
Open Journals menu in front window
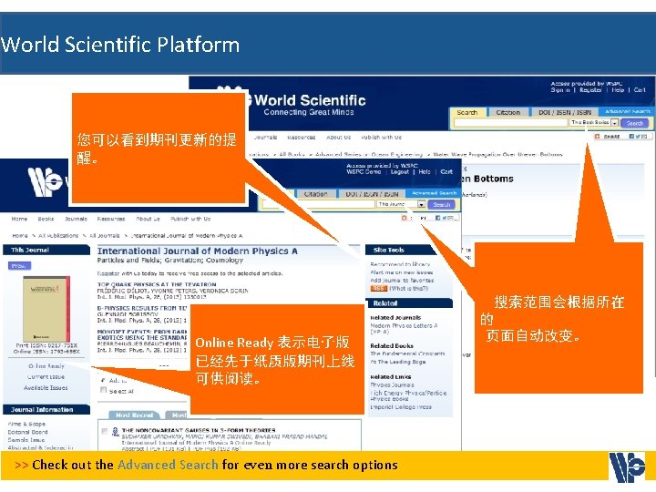tap(76, 219)
